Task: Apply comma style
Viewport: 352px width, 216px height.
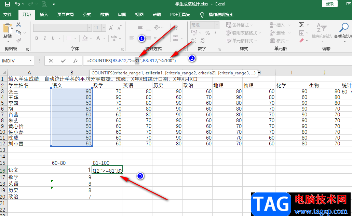Action: click(216, 33)
